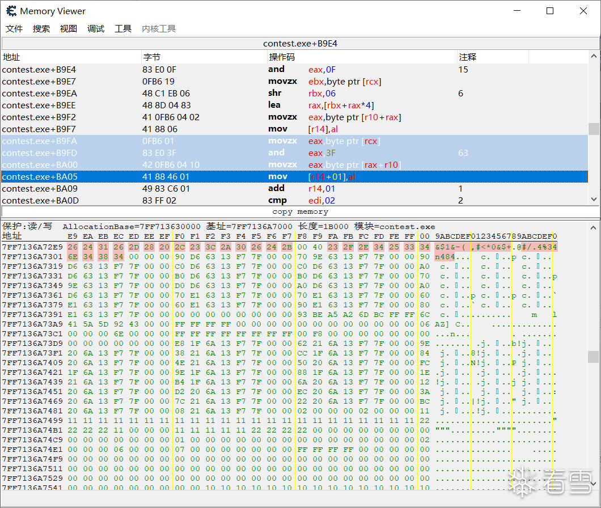Image resolution: width=601 pixels, height=508 pixels.
Task: Click byte 6E in row 7FF7136A7301
Action: 73,257
